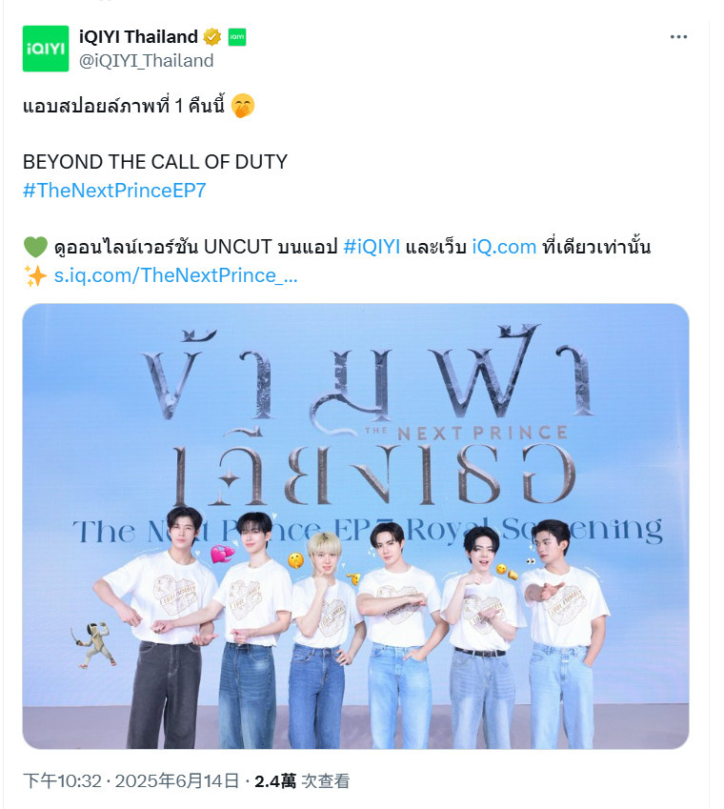724x809 pixels.
Task: Click the green heart emoji
Action: 35,247
